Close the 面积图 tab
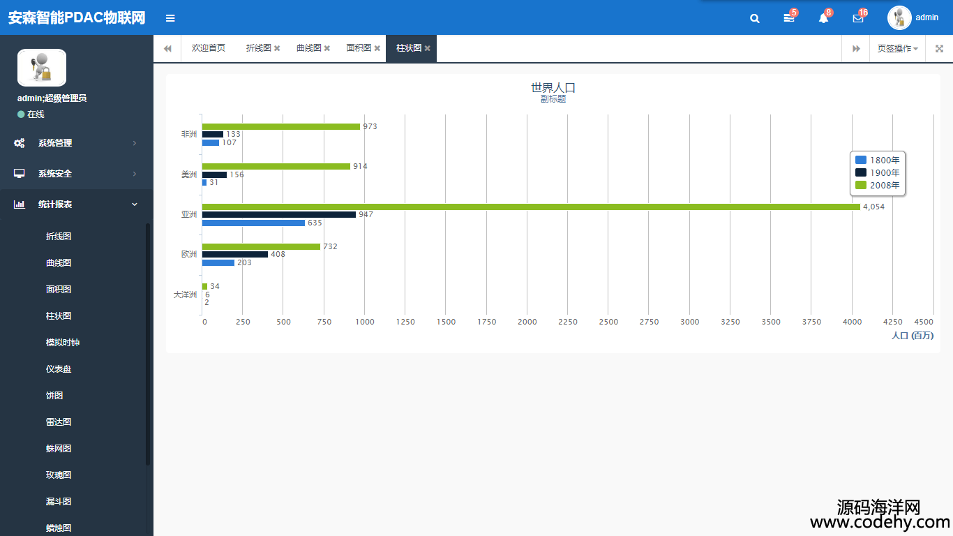Image resolution: width=953 pixels, height=536 pixels. coord(377,49)
